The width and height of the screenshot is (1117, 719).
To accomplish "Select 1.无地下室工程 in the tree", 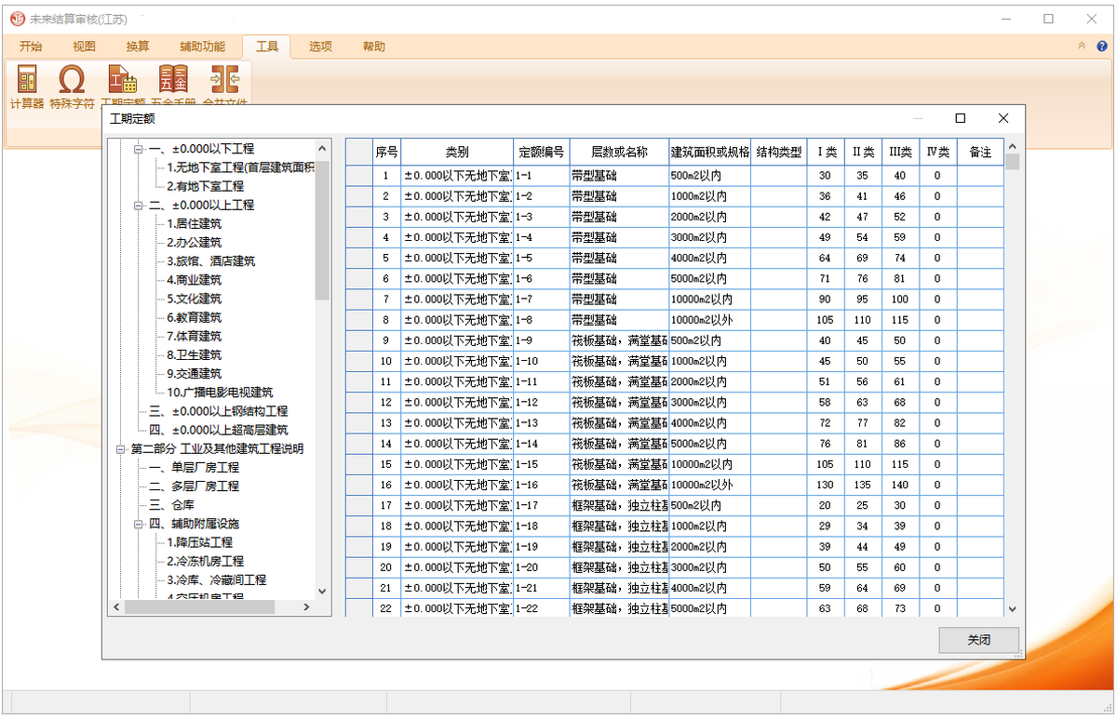I will 241,167.
